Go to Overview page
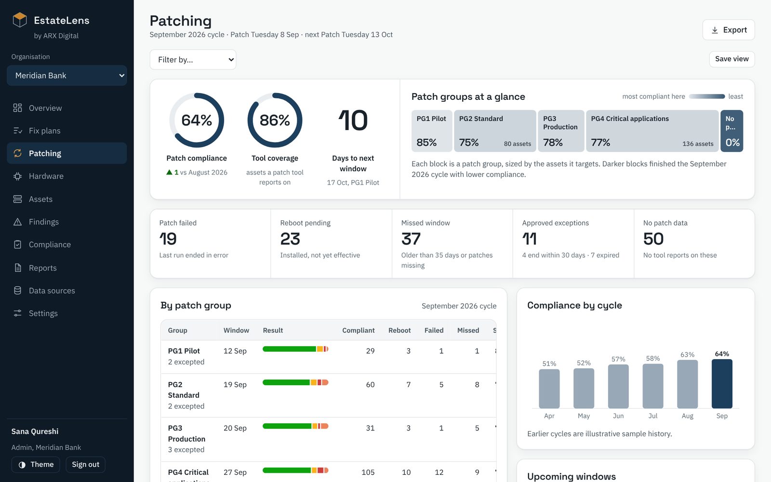The image size is (771, 482). pyautogui.click(x=67, y=108)
